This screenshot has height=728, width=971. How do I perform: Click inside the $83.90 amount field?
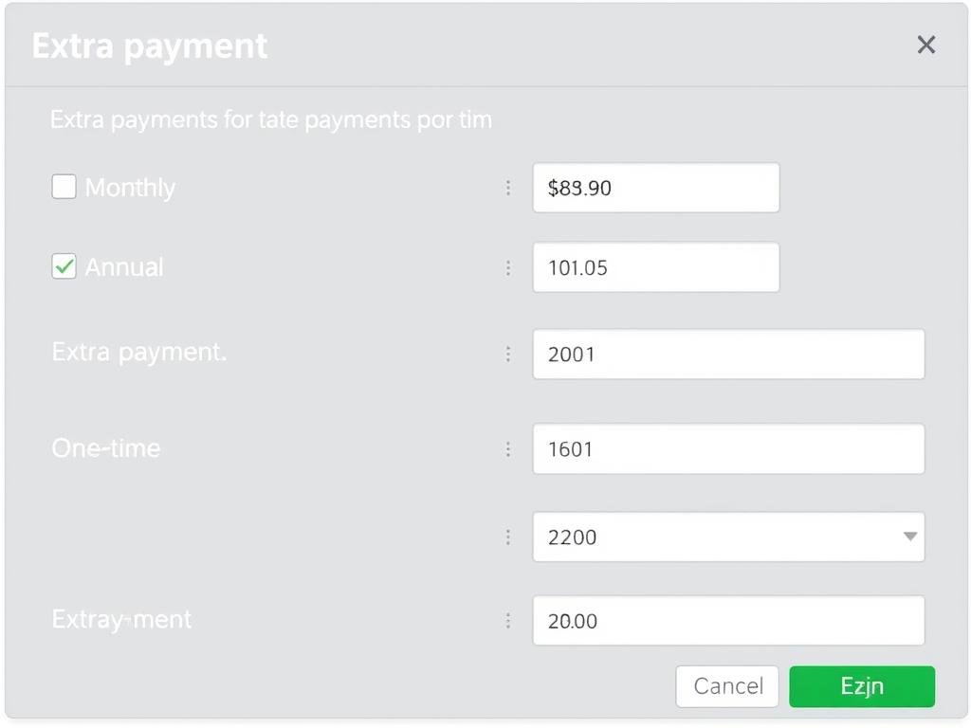655,188
